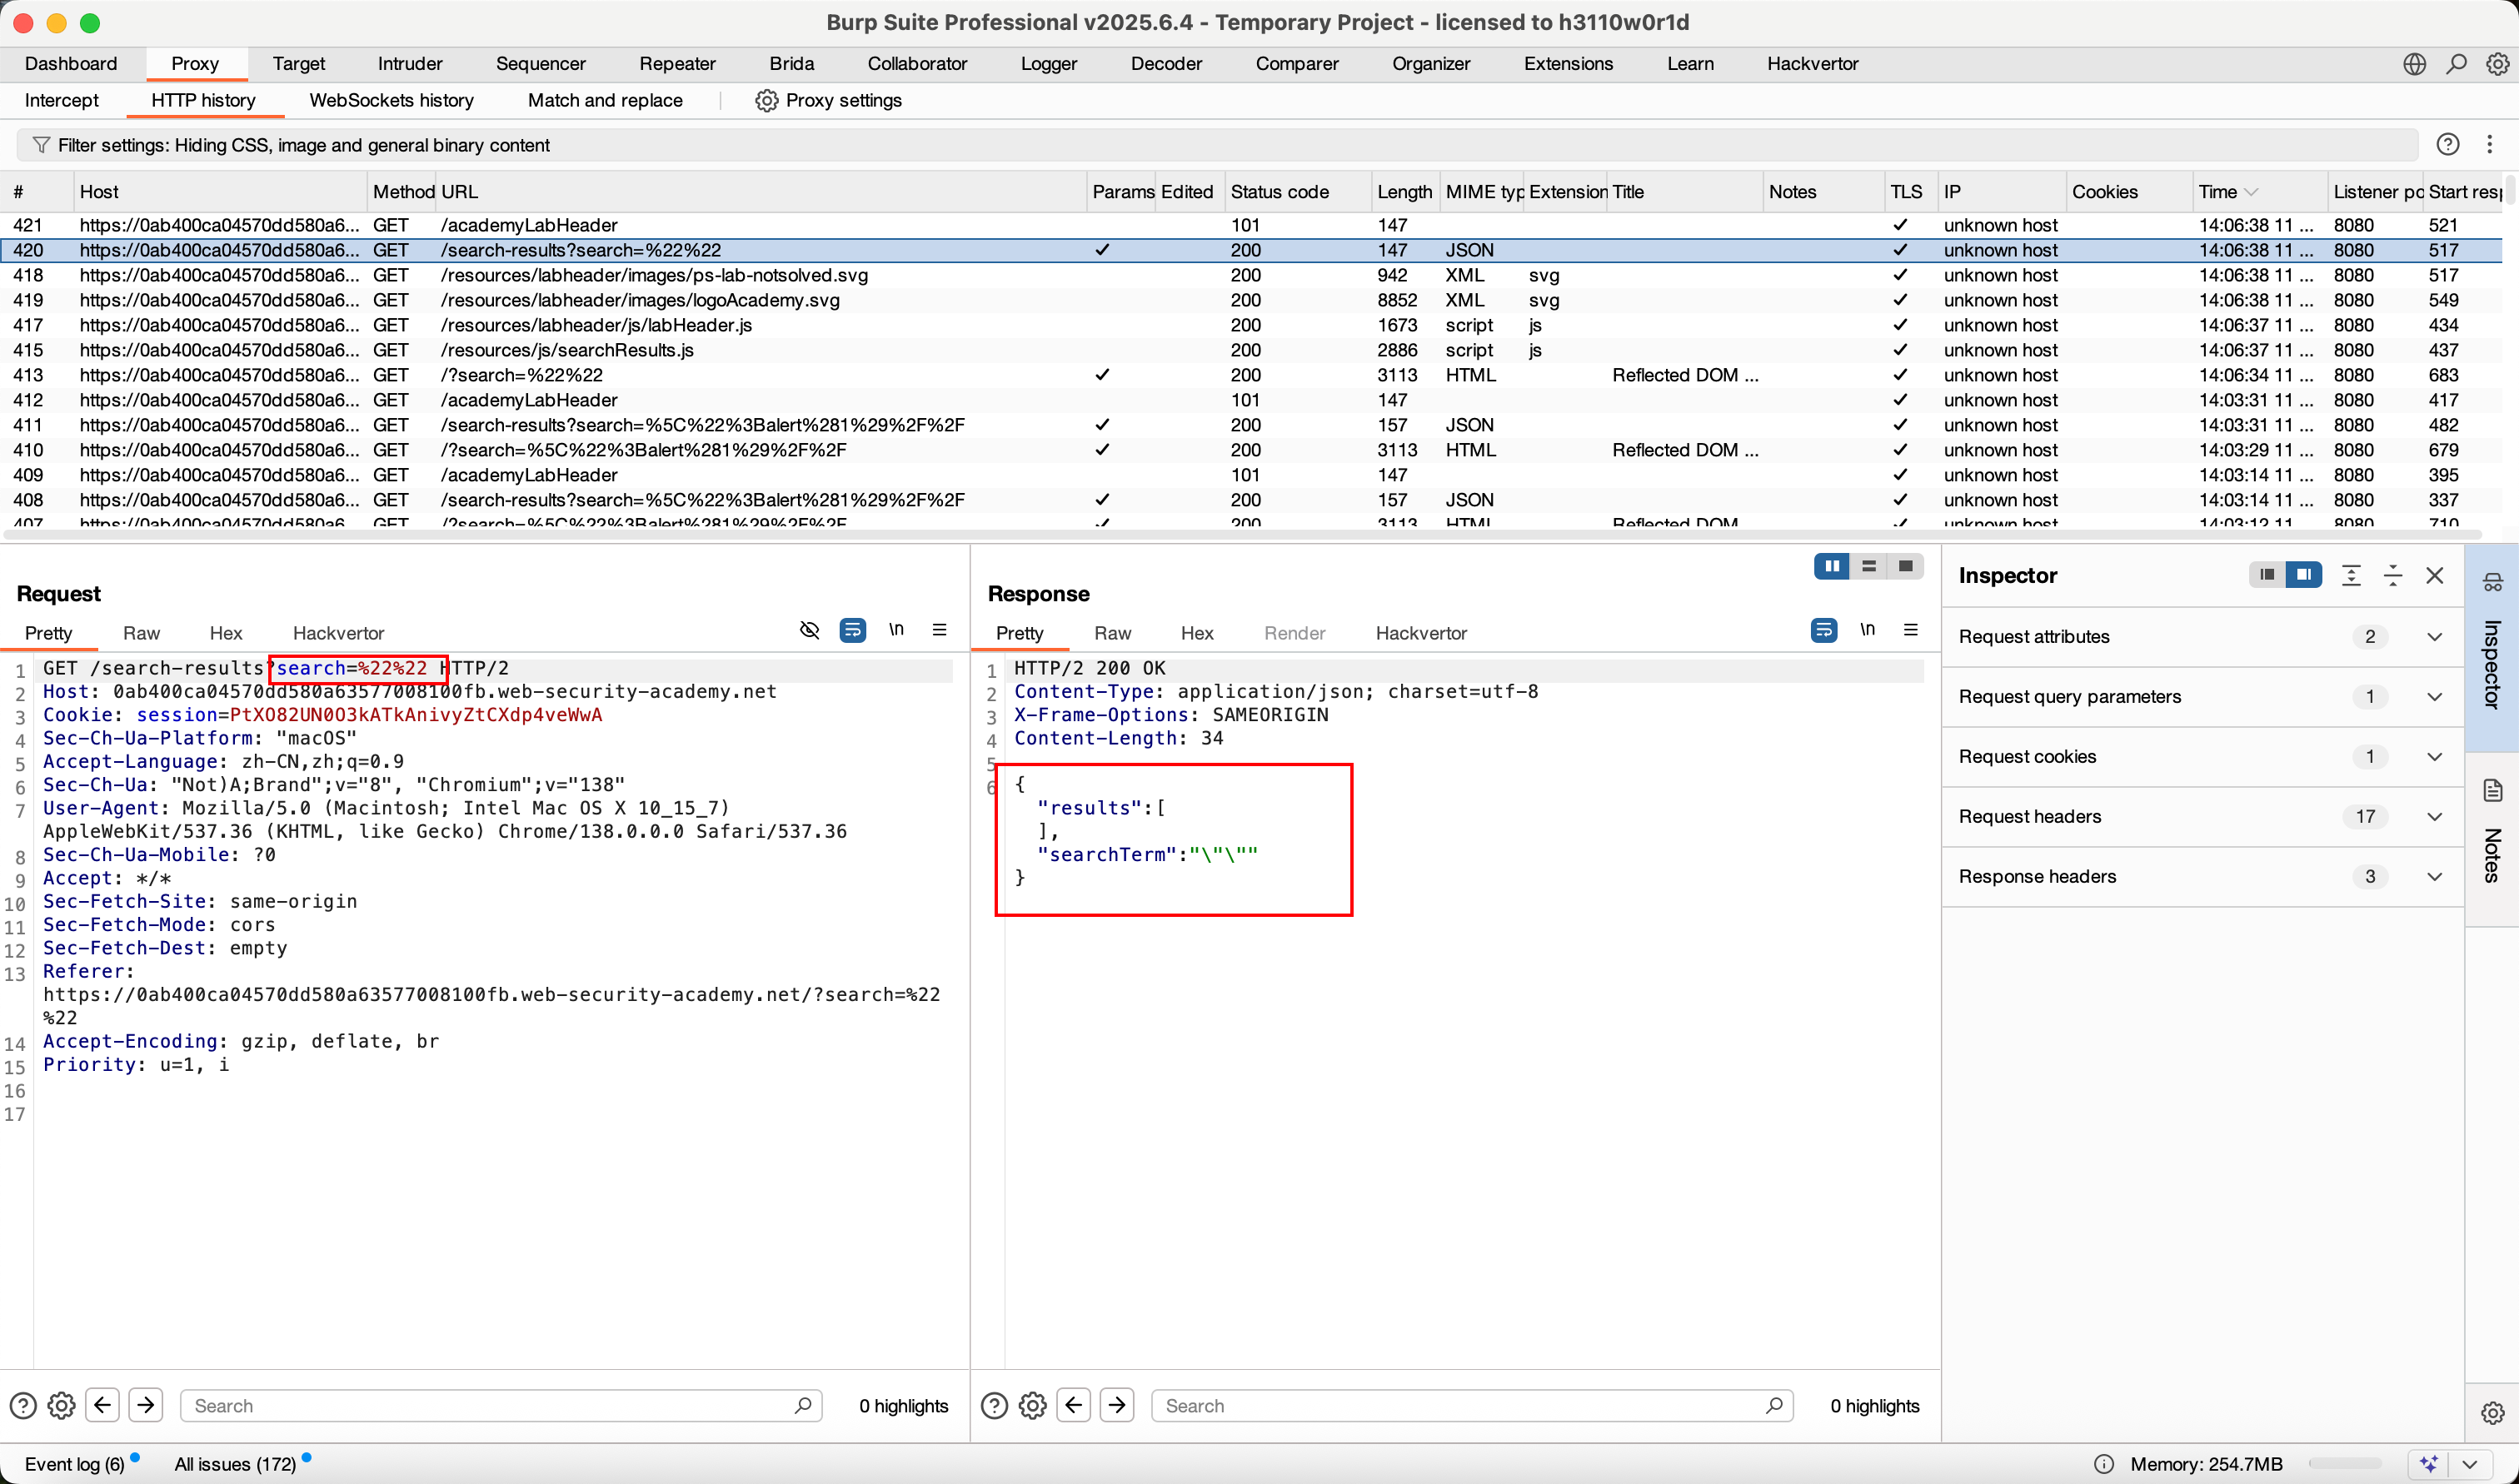Switch to the Repeater tab
The width and height of the screenshot is (2519, 1484).
[x=677, y=64]
